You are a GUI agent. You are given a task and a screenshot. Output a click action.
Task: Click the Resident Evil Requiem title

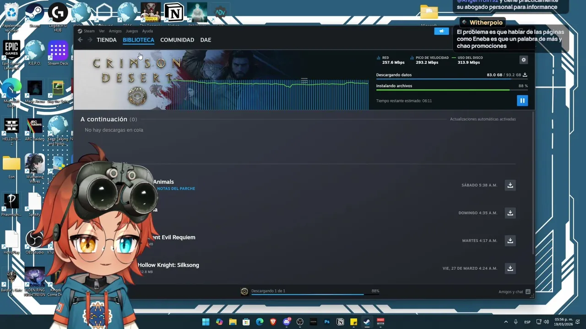pos(173,237)
